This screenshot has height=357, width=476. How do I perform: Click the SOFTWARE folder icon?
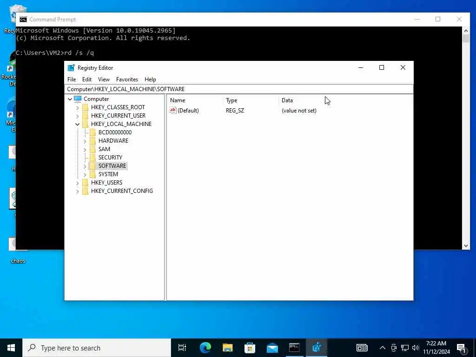[93, 166]
